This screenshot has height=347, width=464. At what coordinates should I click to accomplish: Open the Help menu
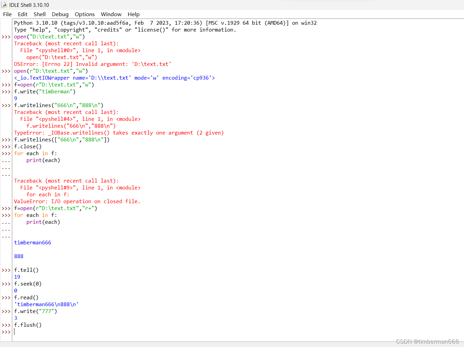[x=134, y=14]
